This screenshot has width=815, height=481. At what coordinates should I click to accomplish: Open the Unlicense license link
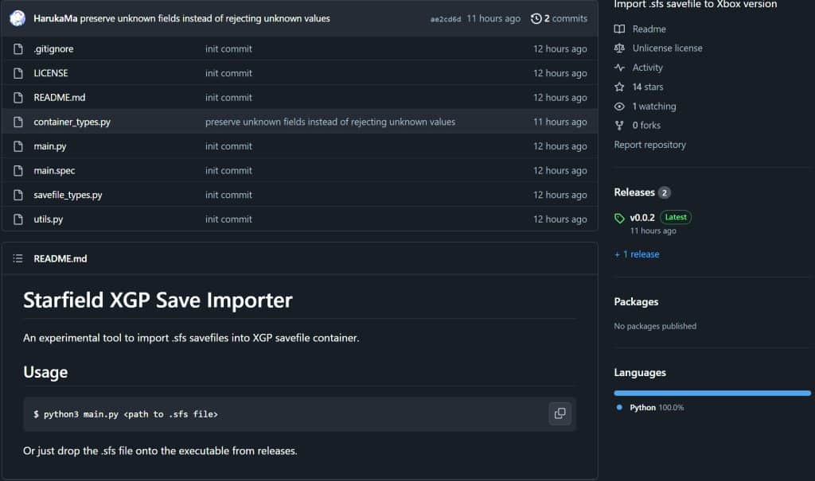[x=668, y=48]
